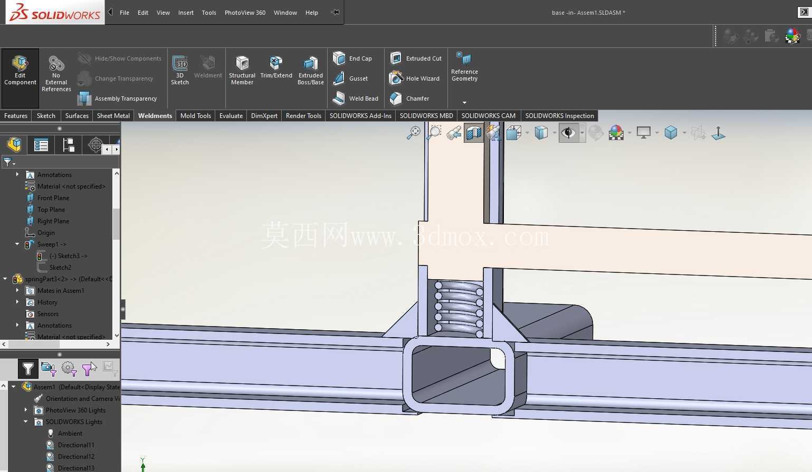Expand the Reference Geometry dropdown arrow
This screenshot has height=472, width=812.
(x=464, y=103)
